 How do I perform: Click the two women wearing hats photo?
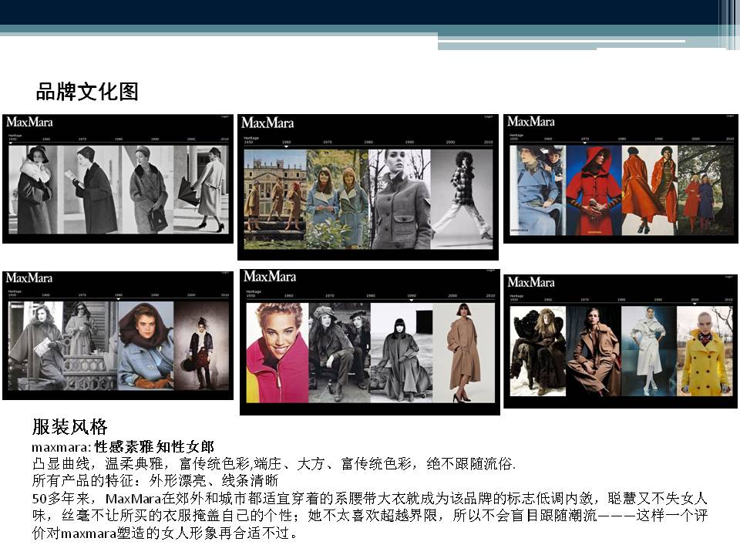(x=339, y=353)
